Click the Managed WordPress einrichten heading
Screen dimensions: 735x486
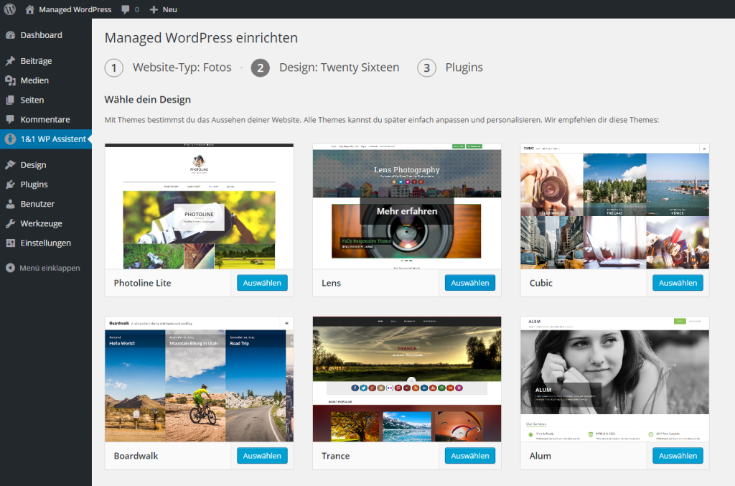(x=201, y=38)
